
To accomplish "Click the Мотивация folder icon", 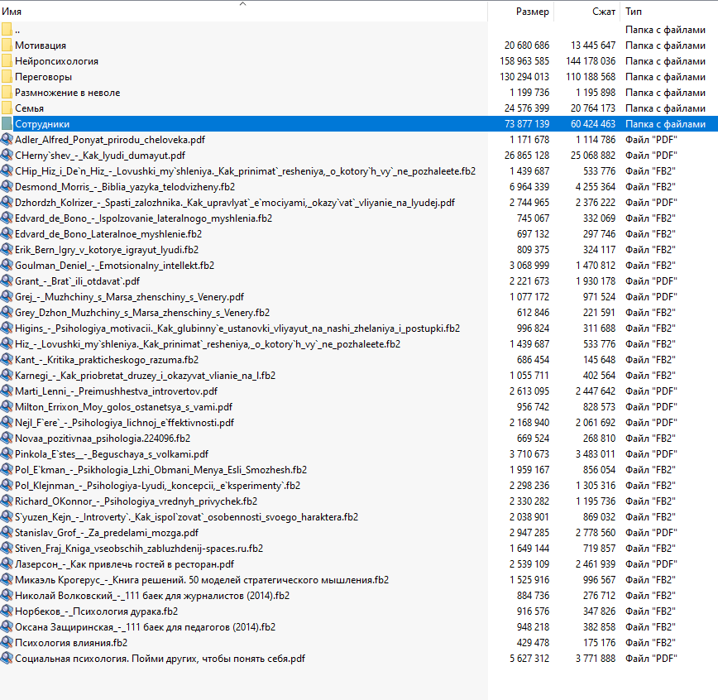I will 7,46.
